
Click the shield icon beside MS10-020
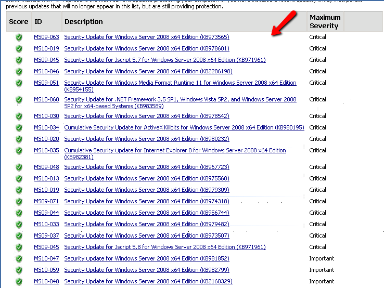point(19,139)
